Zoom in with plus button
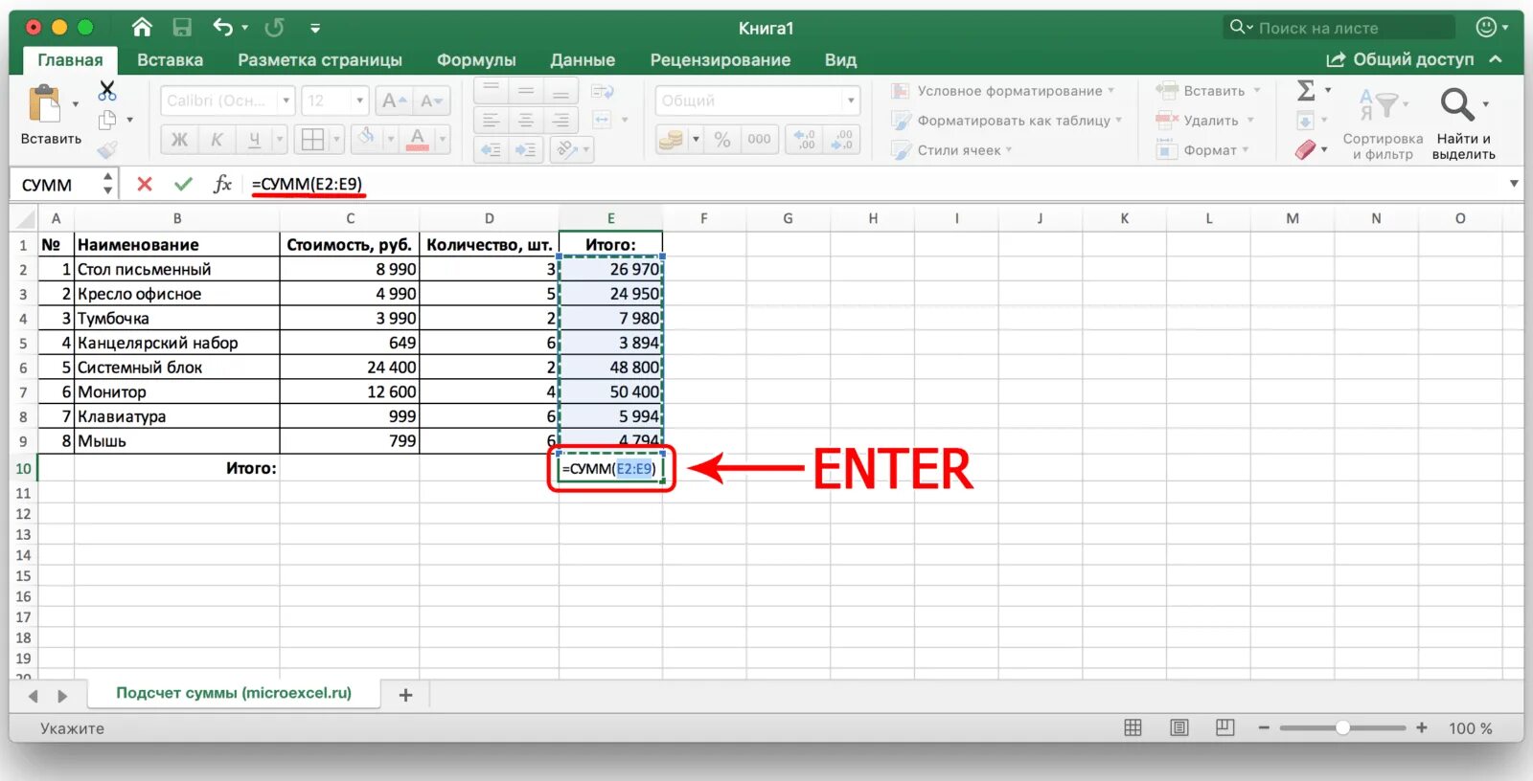Screen dimensions: 1533x781 coord(1422,727)
